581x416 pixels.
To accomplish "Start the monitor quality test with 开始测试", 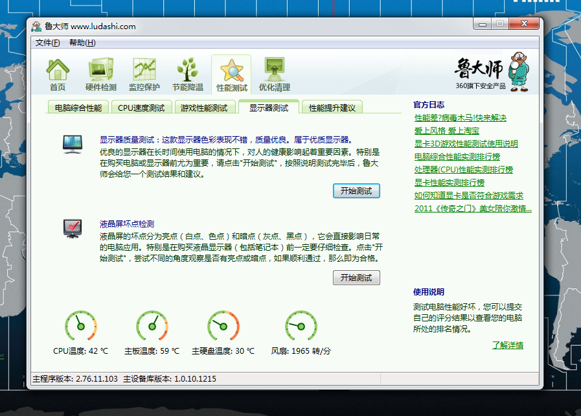I will point(356,191).
